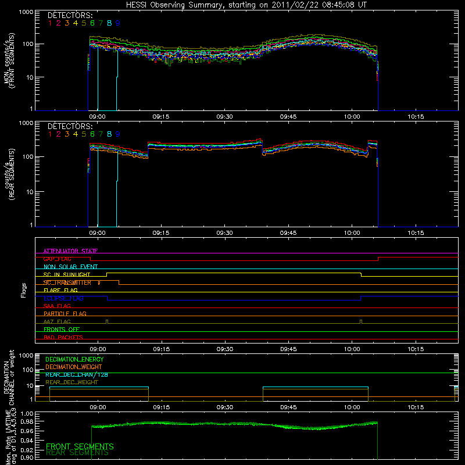The height and width of the screenshot is (465, 465).
Task: Click the 1000 value on front segments axis
Action: [26, 12]
